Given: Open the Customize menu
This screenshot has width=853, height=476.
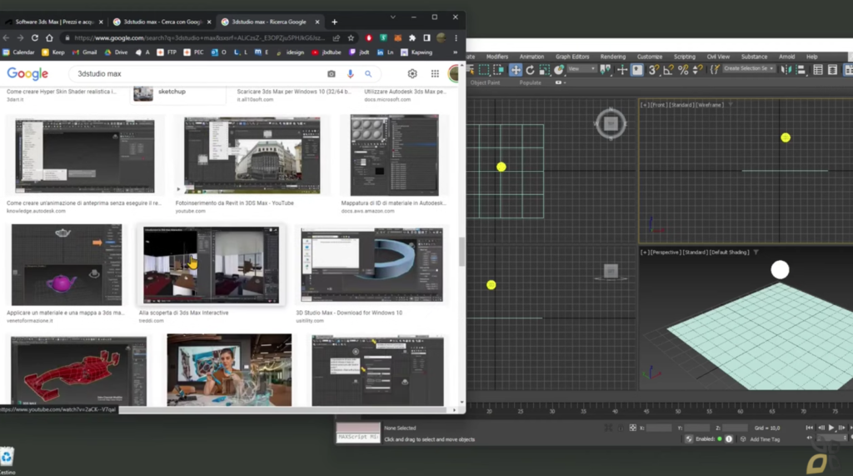Looking at the screenshot, I should (x=650, y=57).
